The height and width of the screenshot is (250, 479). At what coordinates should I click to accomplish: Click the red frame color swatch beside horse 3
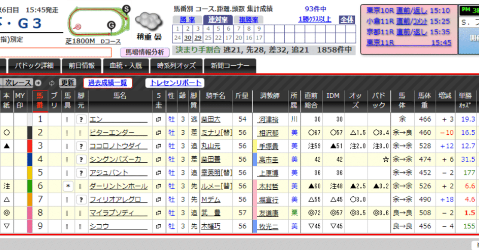pyautogui.click(x=30, y=146)
